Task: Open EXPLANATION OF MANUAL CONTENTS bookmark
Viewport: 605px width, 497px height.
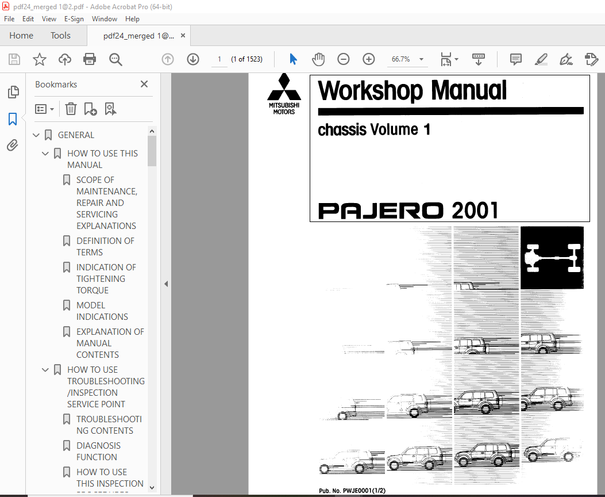Action: [x=110, y=343]
